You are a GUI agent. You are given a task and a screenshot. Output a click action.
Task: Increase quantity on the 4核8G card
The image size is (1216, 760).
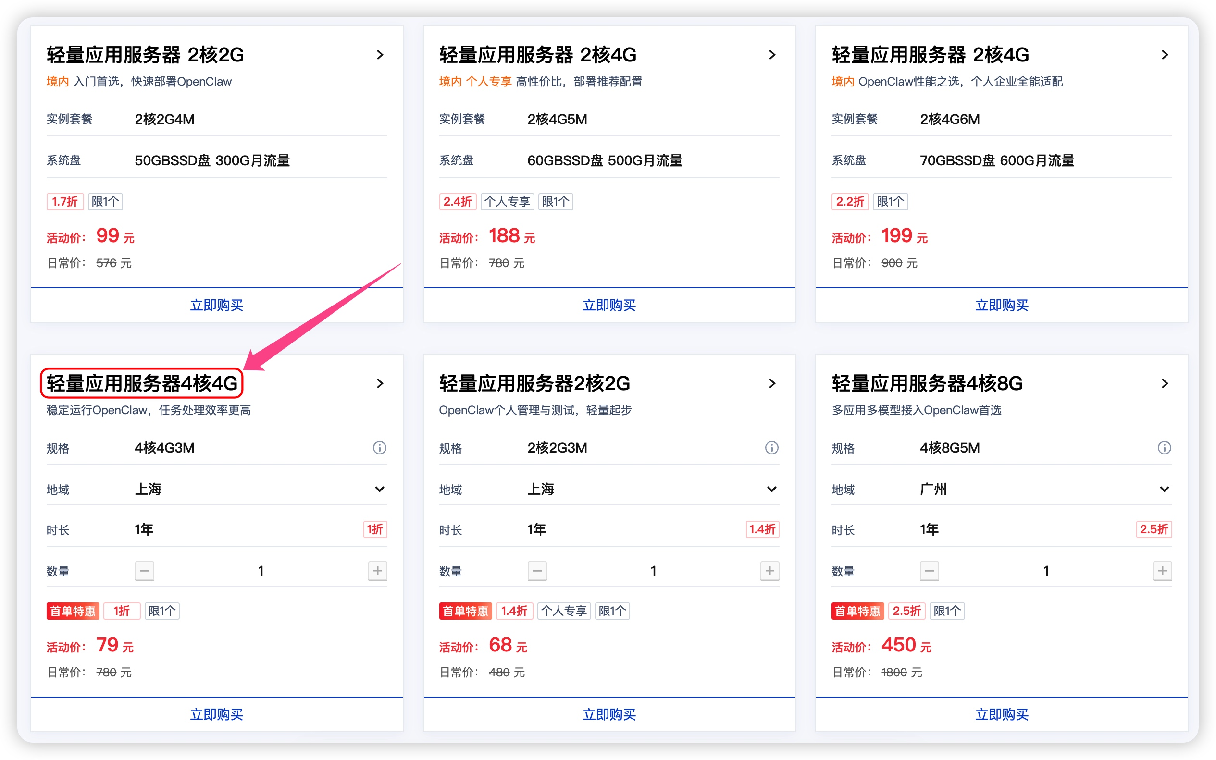tap(1162, 571)
